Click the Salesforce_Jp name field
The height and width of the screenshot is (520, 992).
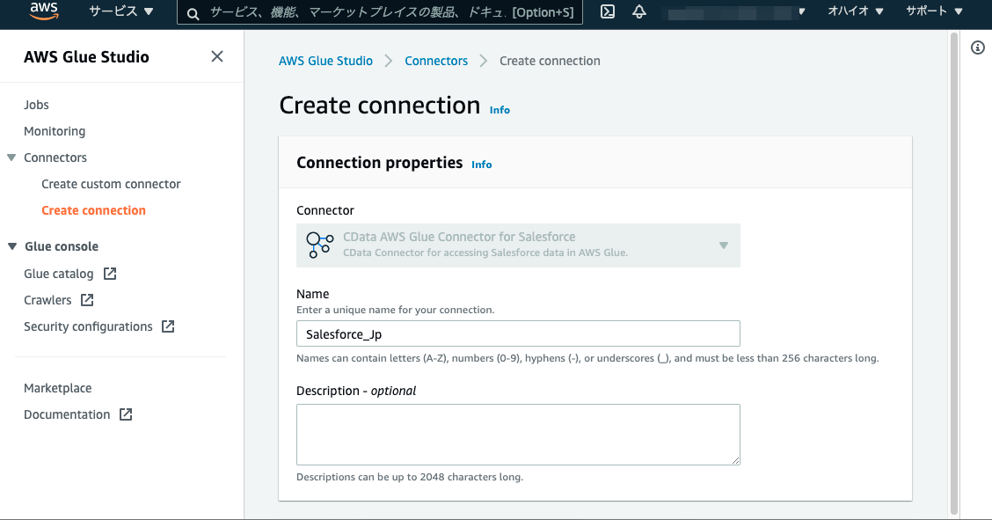518,333
